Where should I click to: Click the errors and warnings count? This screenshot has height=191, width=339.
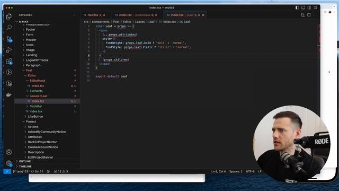[x=61, y=171]
